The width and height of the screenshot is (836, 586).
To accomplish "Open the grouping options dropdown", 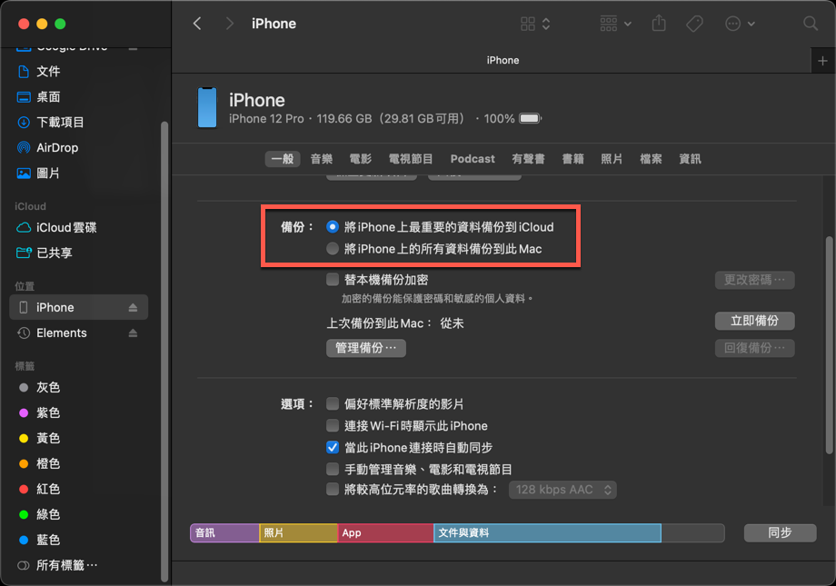I will pyautogui.click(x=616, y=24).
